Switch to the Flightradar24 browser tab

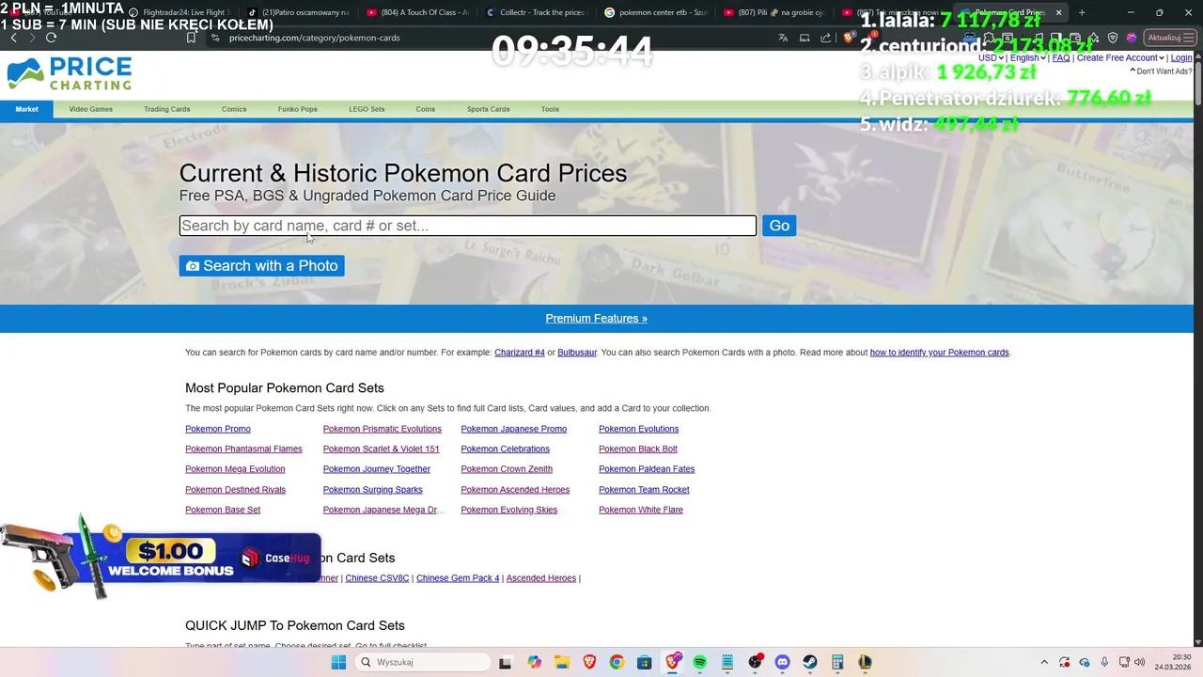click(x=179, y=12)
